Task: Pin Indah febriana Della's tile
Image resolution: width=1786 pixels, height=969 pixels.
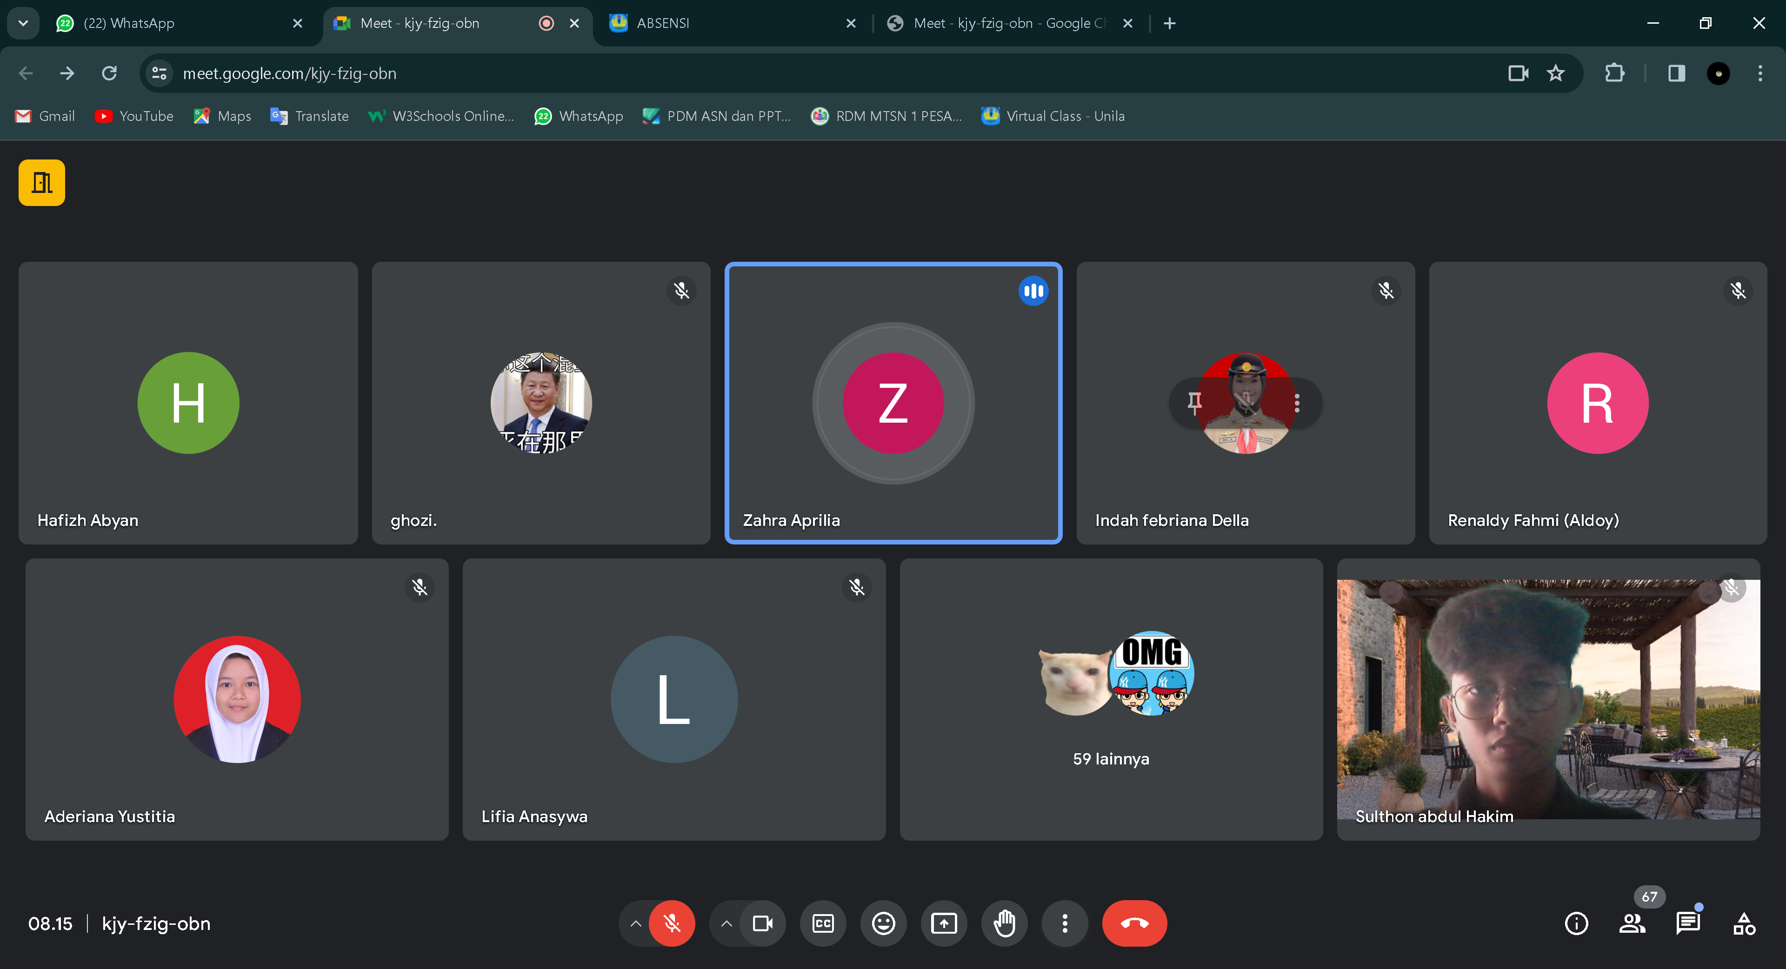Action: pos(1194,402)
